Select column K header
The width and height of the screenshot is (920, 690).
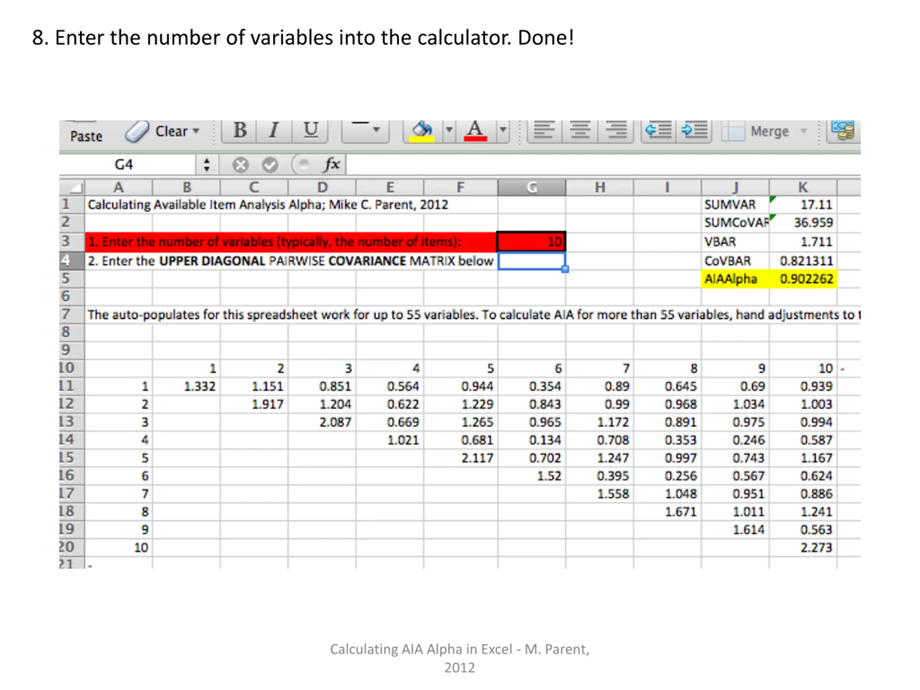[803, 188]
